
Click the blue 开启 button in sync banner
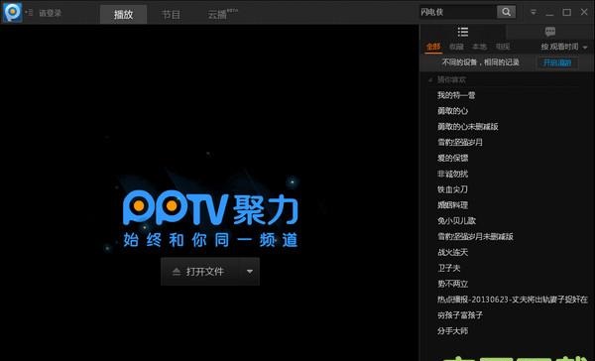pyautogui.click(x=557, y=62)
